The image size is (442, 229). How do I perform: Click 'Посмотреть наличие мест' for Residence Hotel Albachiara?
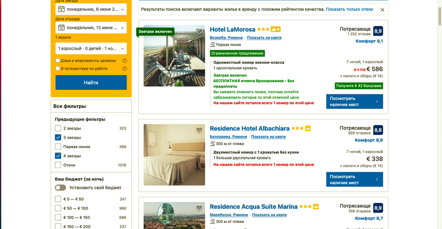[355, 180]
